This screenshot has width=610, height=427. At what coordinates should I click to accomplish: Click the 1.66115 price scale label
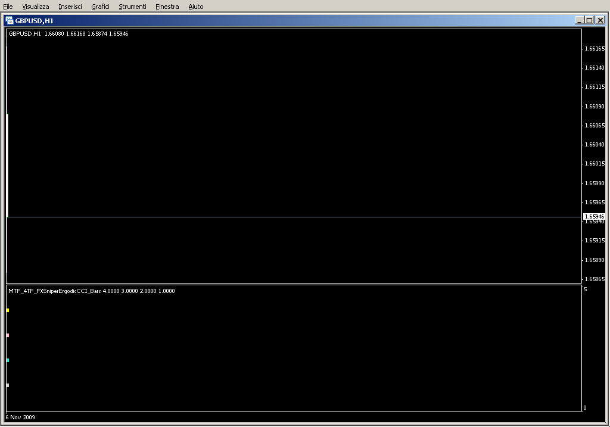coord(595,87)
